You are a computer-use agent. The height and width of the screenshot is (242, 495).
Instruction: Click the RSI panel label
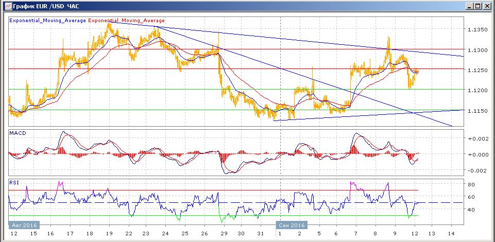14,182
